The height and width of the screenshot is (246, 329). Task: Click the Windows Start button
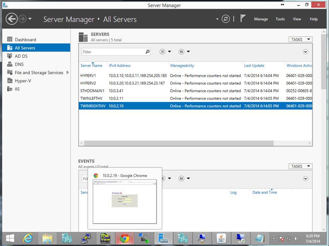(x=9, y=238)
